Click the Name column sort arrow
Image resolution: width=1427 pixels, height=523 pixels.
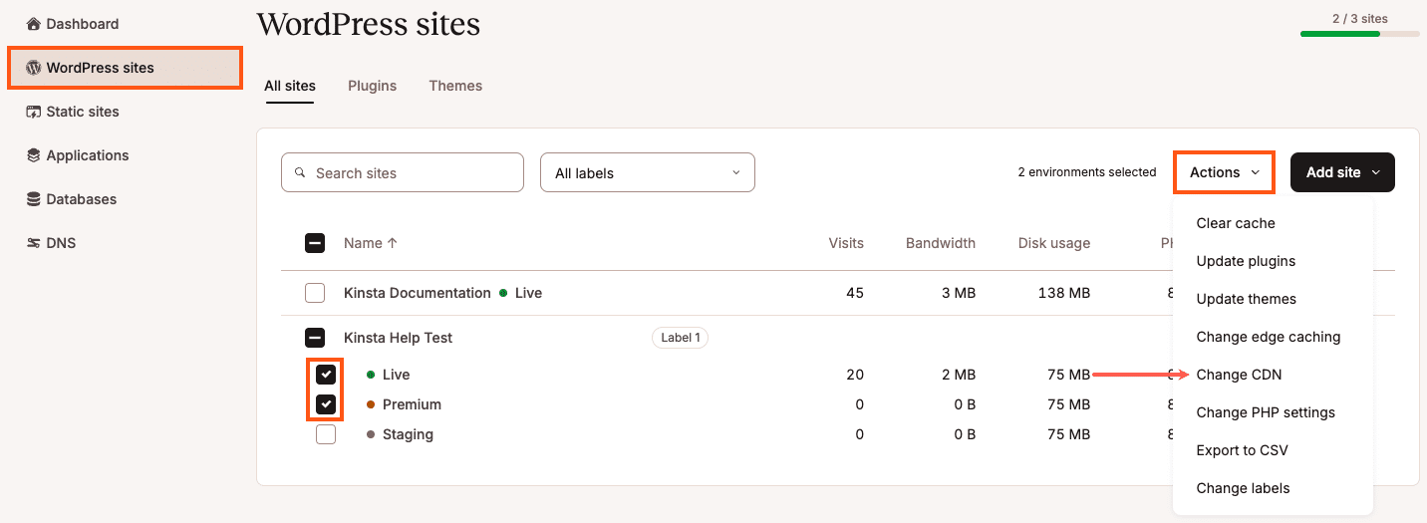393,243
